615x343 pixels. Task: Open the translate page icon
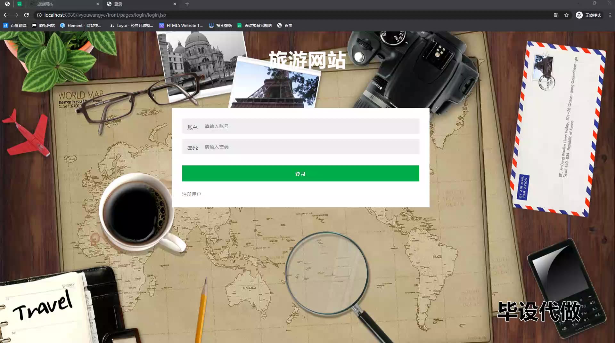(x=556, y=15)
